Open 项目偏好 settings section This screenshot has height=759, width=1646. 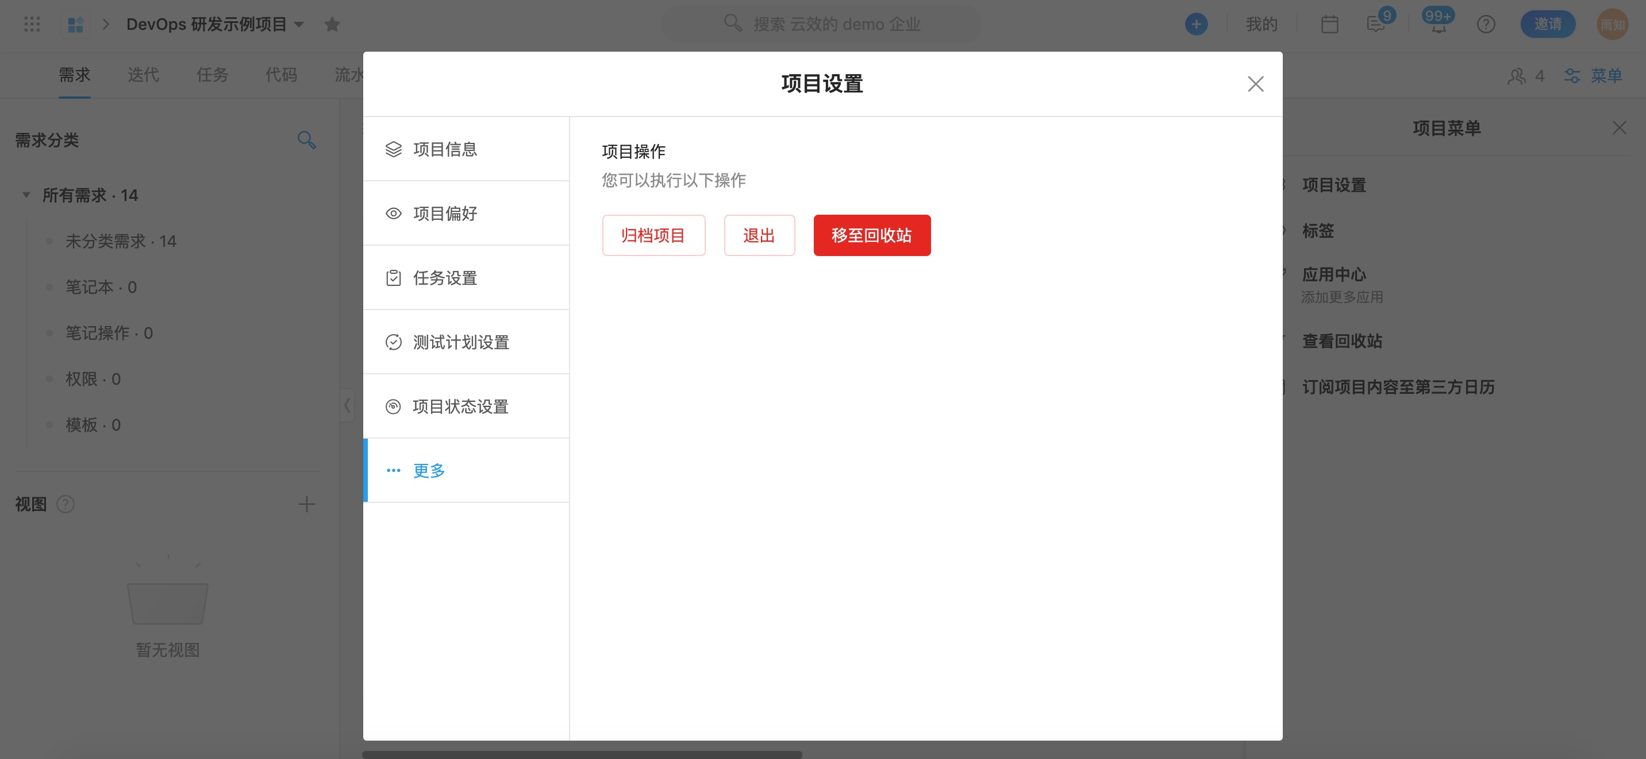466,213
